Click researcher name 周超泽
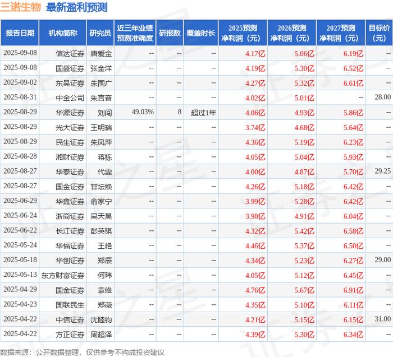The height and width of the screenshot is (357, 393). pos(101,334)
